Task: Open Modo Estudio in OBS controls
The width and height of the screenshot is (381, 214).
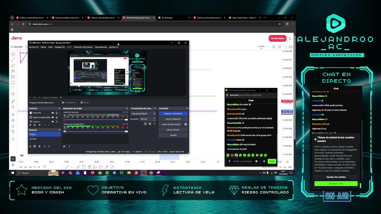Action: (173, 130)
